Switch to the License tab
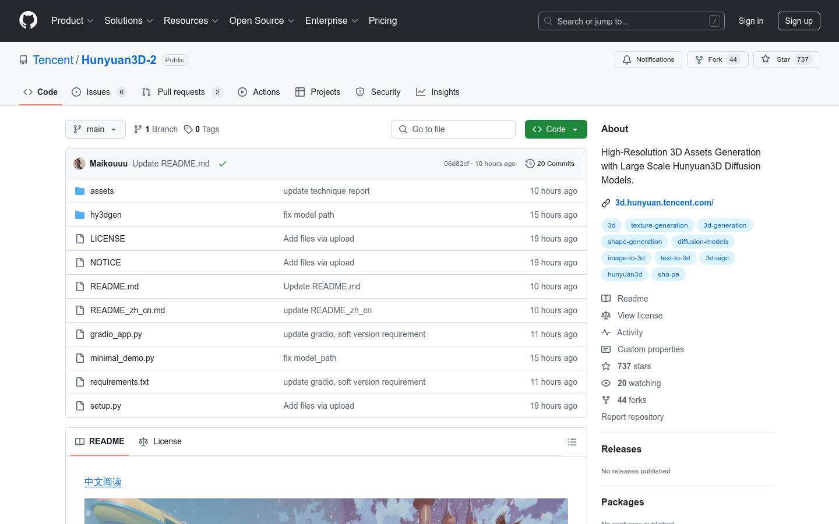Viewport: 839px width, 524px height. [x=160, y=441]
